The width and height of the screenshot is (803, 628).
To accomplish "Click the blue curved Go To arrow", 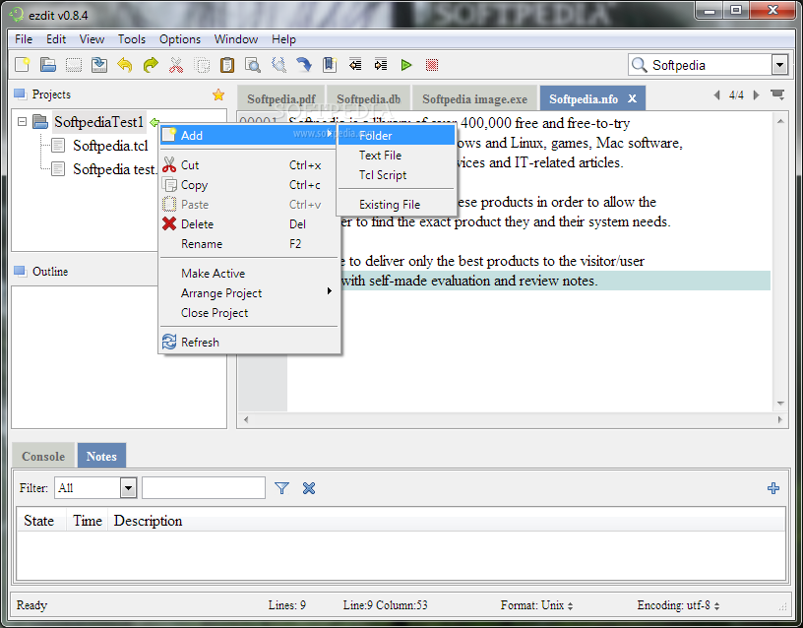I will [304, 65].
